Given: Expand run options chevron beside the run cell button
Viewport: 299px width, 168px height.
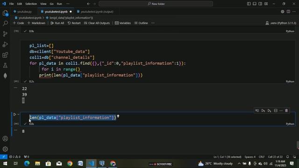Looking at the screenshot, I should 19,114.
